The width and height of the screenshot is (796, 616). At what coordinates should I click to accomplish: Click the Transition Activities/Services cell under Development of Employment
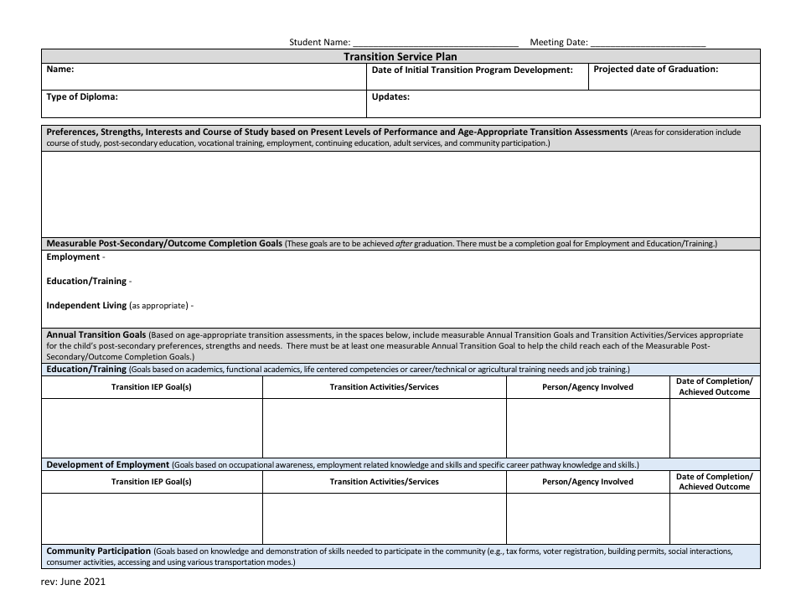coord(384,518)
